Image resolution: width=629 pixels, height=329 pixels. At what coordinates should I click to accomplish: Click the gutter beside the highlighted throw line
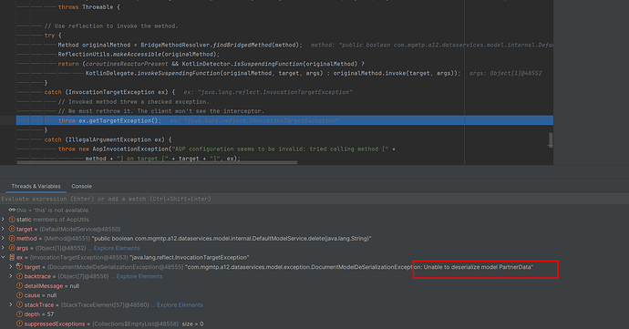tap(7, 120)
